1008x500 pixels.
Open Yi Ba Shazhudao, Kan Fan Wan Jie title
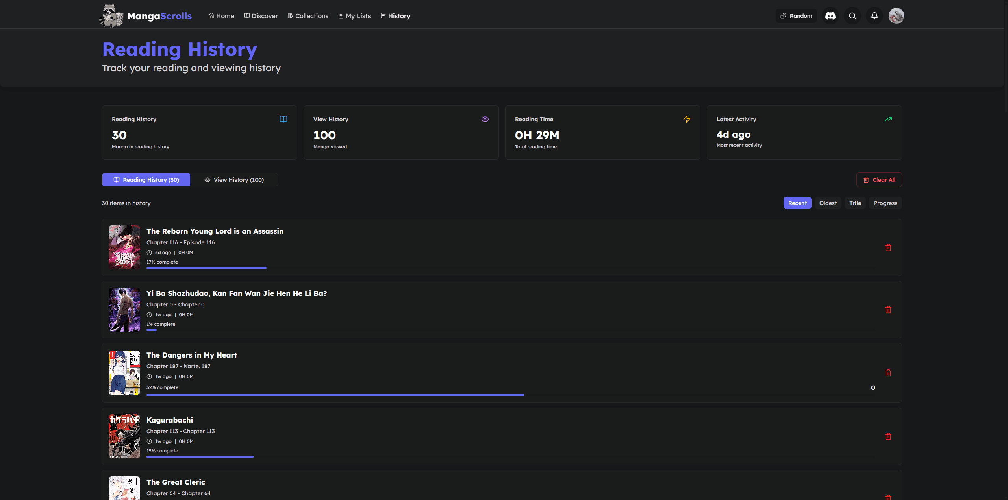(x=237, y=293)
